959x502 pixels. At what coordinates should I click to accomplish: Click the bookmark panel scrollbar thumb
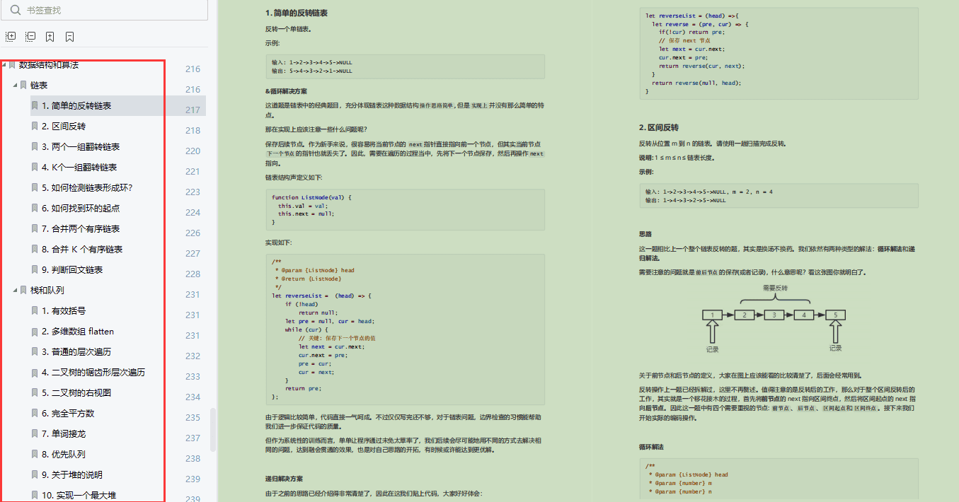pyautogui.click(x=213, y=429)
